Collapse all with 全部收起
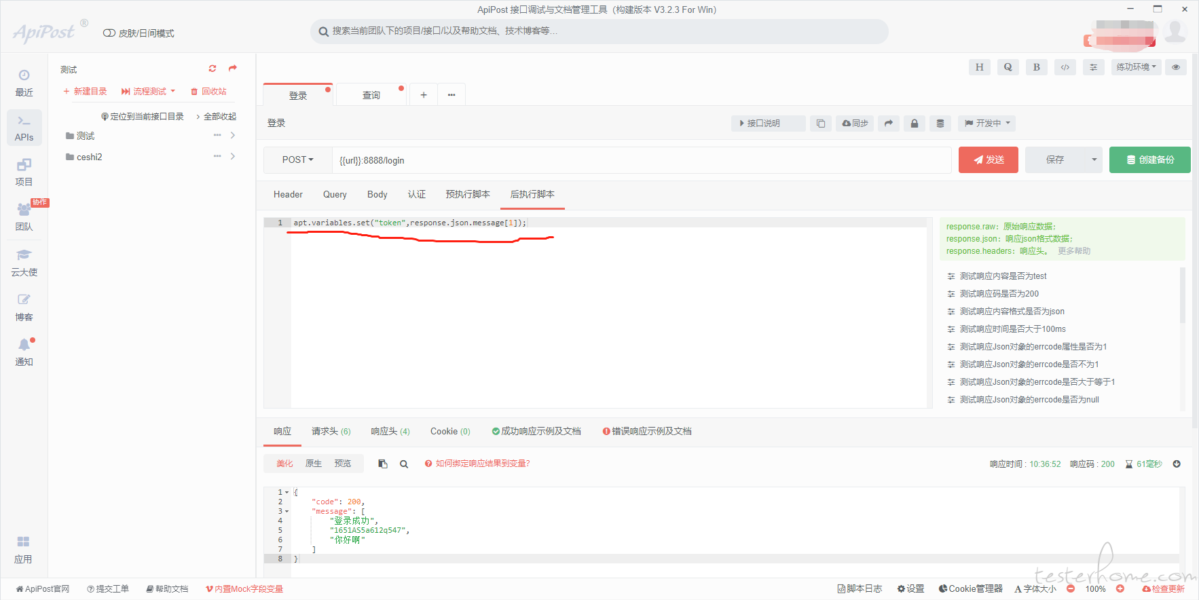 click(x=217, y=117)
